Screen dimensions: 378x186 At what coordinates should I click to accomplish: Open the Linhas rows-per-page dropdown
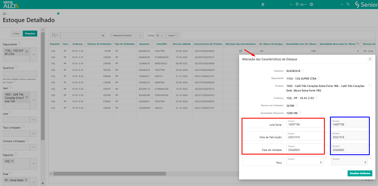point(160,35)
